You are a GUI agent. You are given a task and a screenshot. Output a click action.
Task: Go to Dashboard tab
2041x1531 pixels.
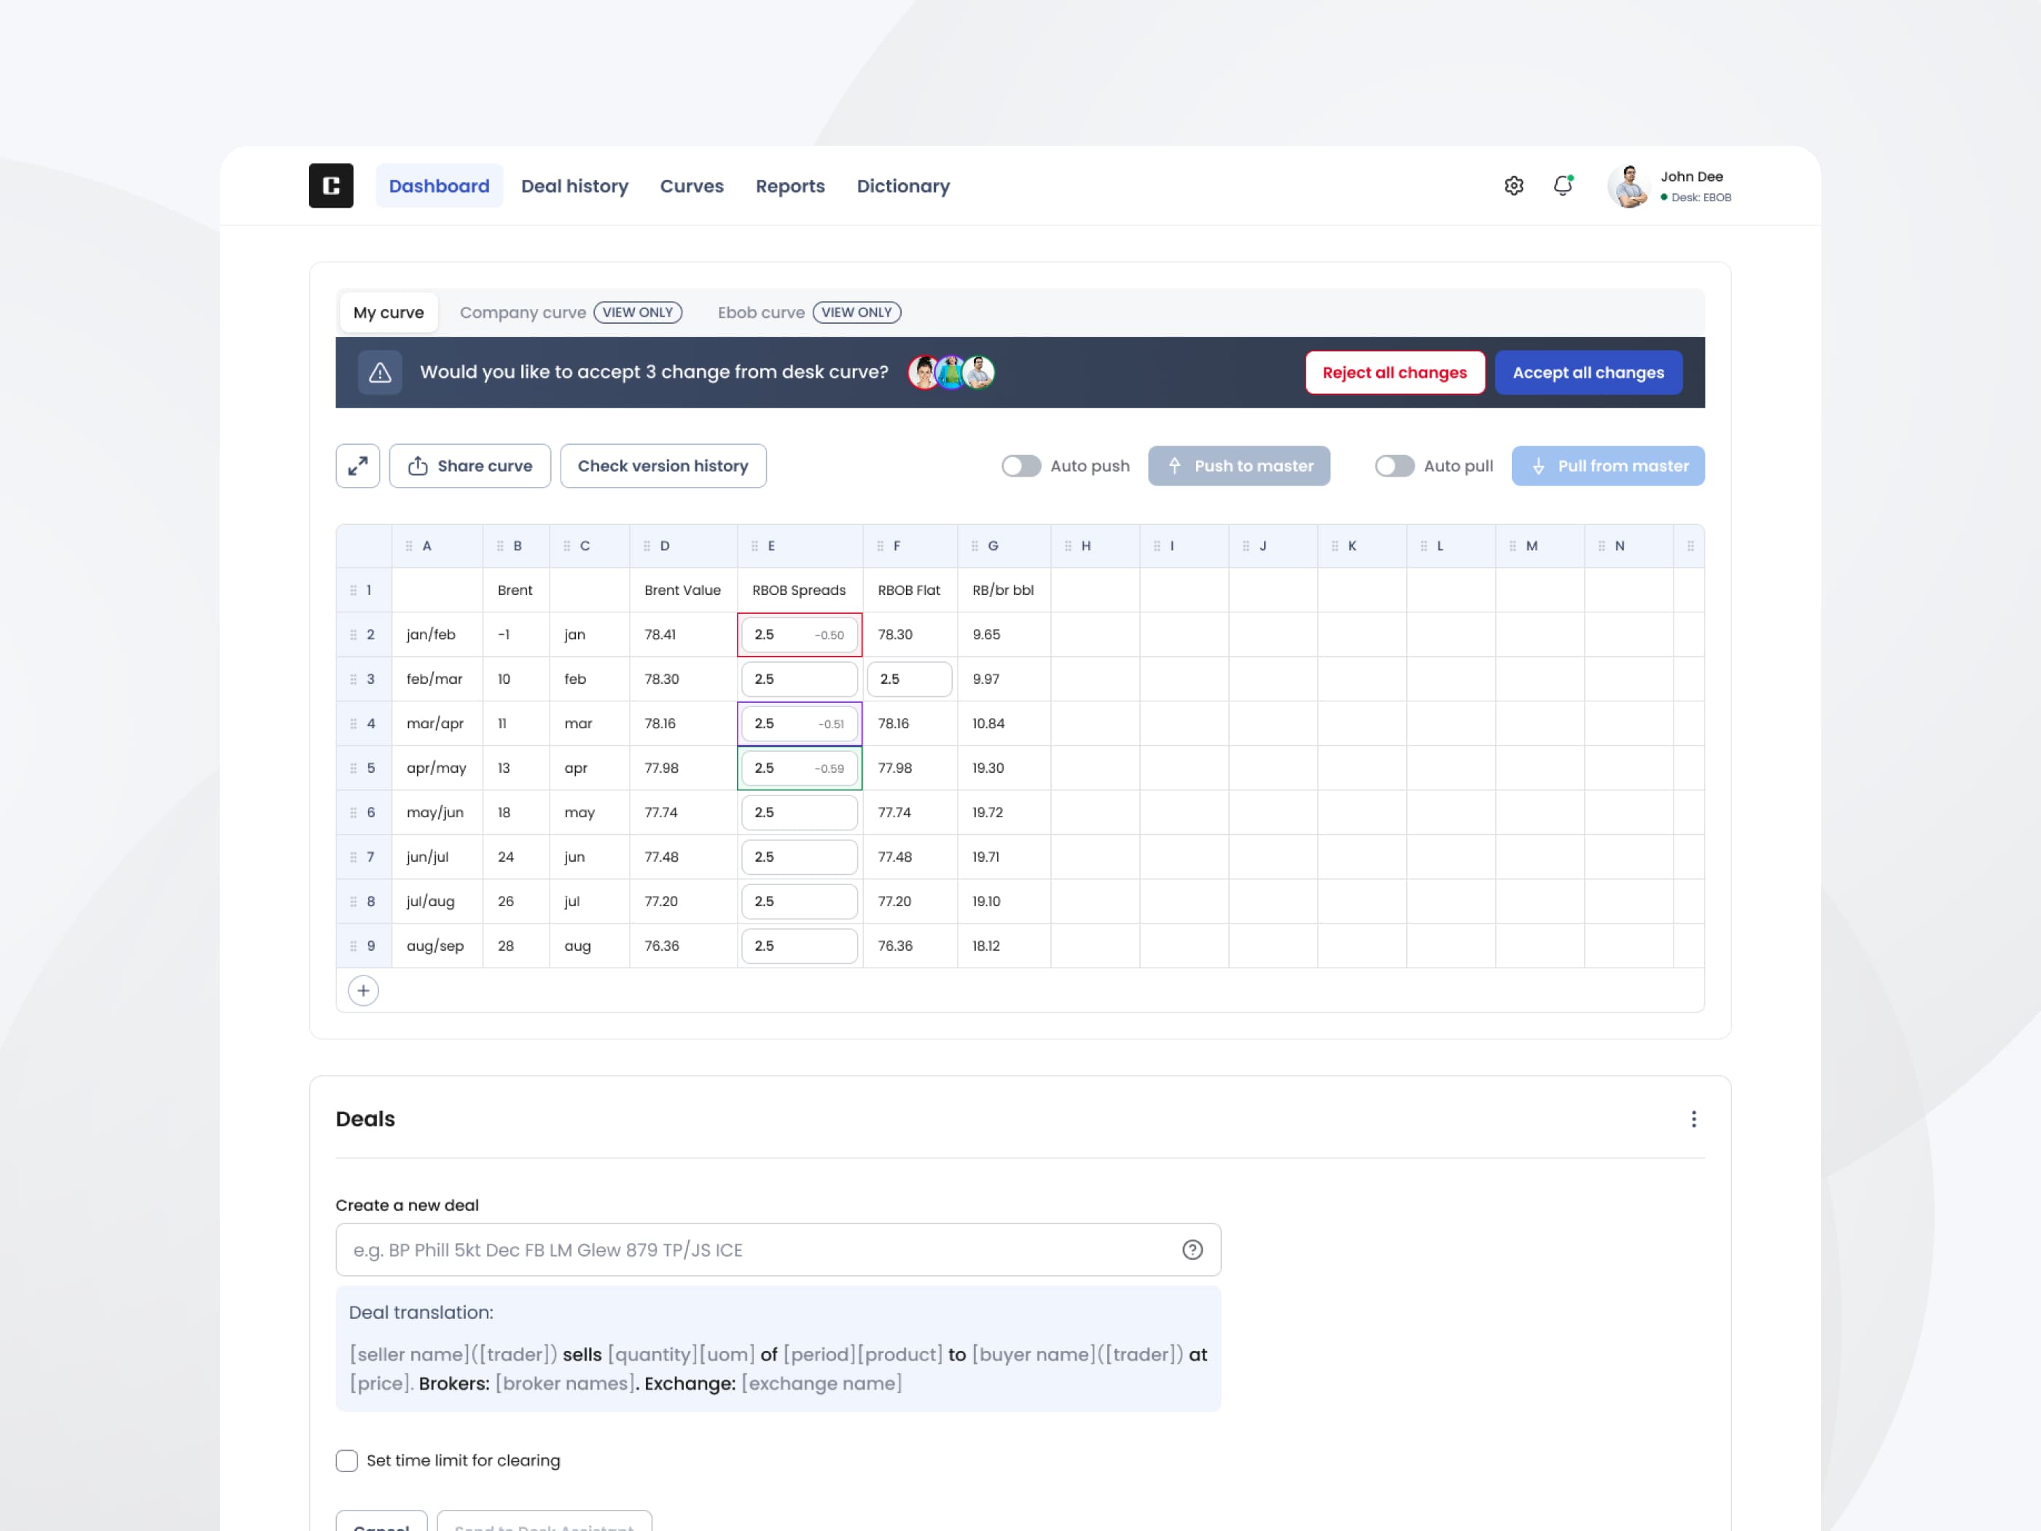pos(440,185)
